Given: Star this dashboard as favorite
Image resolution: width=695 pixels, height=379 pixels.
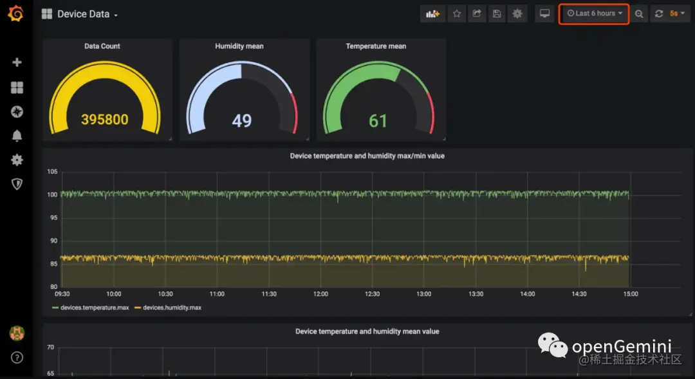Looking at the screenshot, I should 456,14.
